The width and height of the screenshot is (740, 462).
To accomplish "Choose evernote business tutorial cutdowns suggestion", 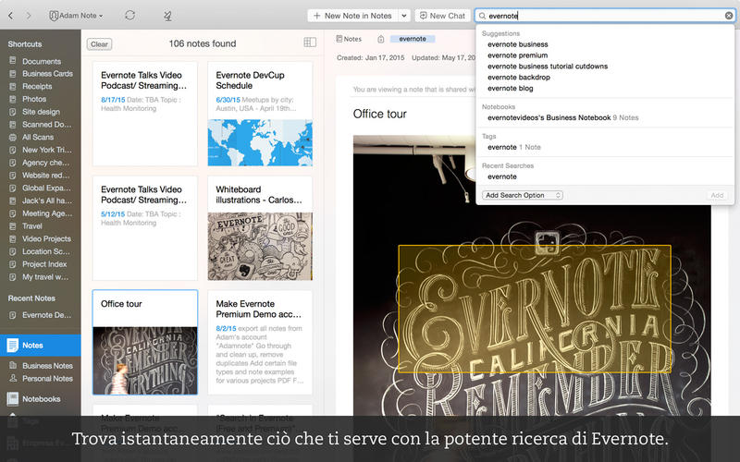I will (548, 67).
